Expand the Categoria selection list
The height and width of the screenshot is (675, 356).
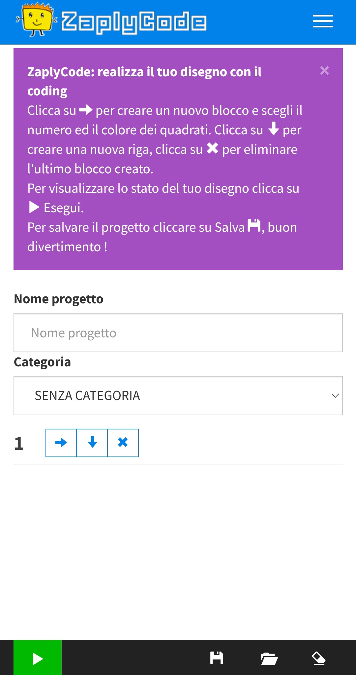[178, 395]
